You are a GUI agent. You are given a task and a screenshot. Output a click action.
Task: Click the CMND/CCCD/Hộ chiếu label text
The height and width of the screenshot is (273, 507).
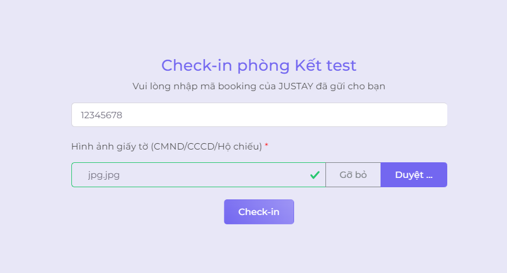click(x=207, y=147)
